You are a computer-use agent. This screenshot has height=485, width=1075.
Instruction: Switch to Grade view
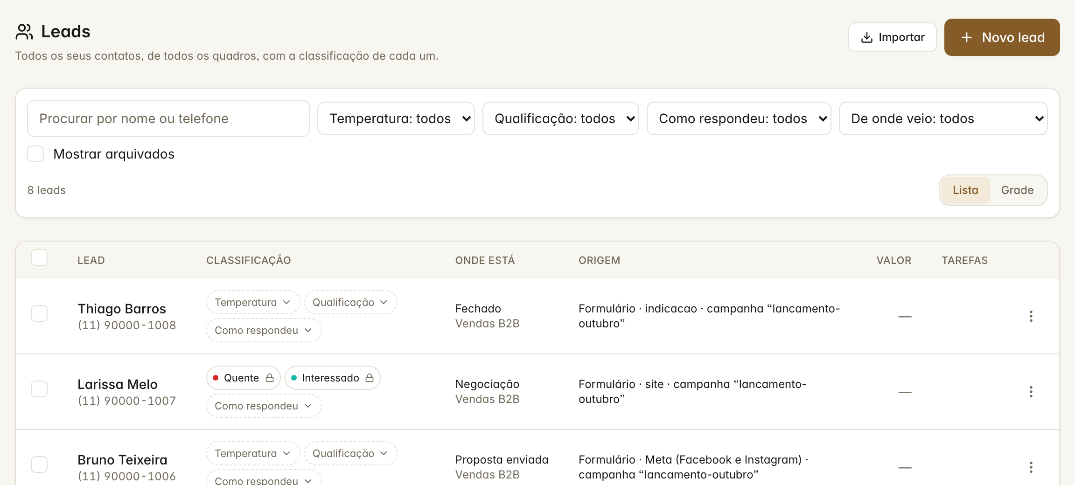point(1017,190)
